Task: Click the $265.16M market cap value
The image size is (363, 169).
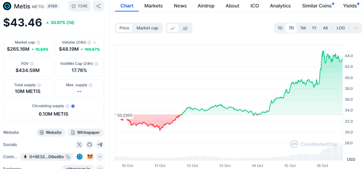Action: [18, 49]
